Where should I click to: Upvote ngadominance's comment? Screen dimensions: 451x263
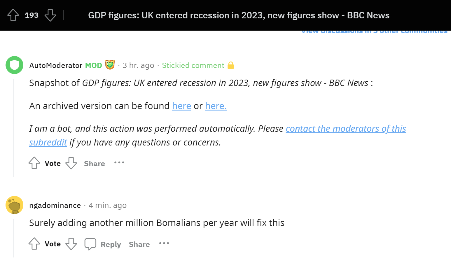[x=34, y=243]
